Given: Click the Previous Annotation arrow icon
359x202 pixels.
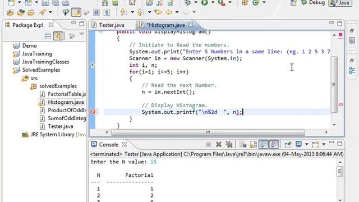Looking at the screenshot, I should tap(140, 12).
